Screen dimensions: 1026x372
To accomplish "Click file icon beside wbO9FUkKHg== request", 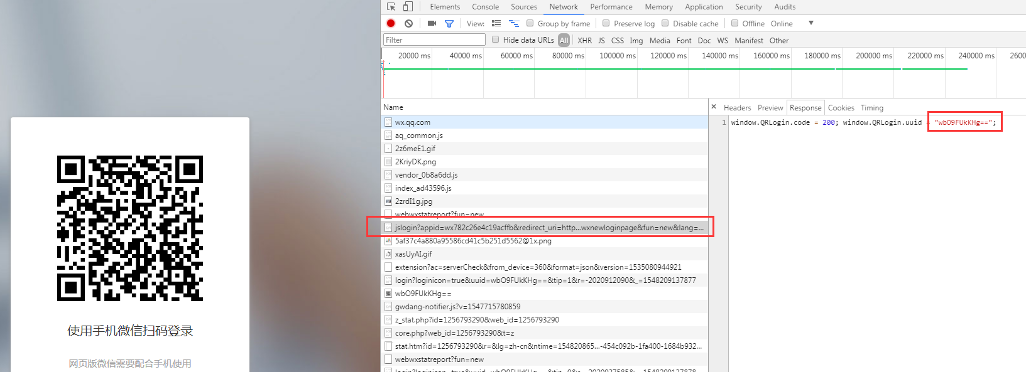I will point(388,294).
